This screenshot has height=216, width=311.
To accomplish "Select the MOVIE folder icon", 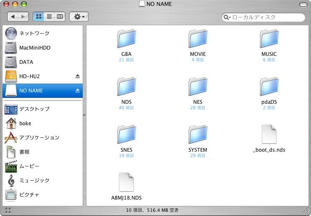I will pyautogui.click(x=198, y=39).
